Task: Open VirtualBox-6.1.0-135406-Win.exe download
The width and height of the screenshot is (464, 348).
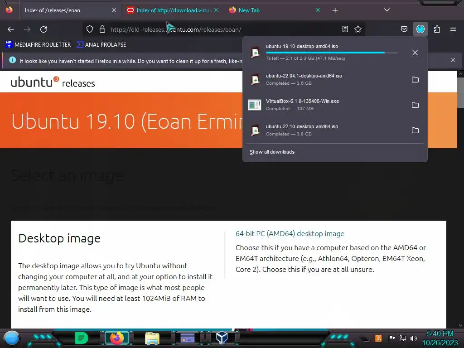Action: click(325, 105)
